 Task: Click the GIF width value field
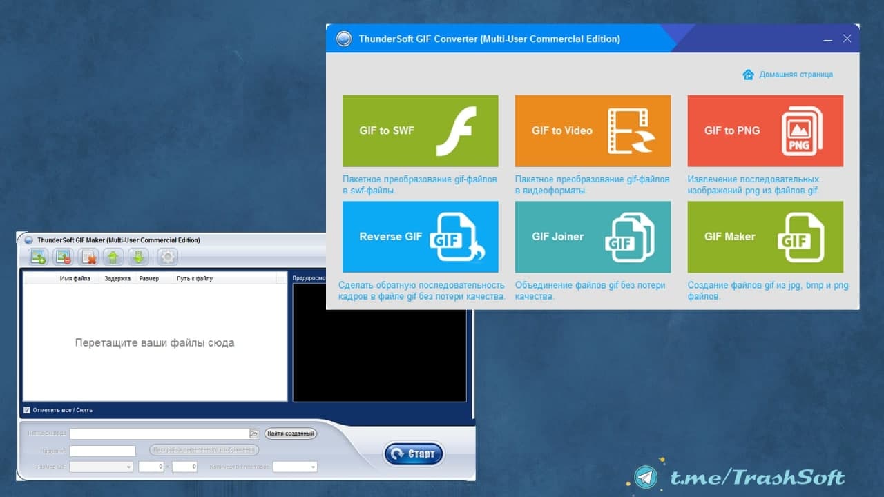(151, 467)
